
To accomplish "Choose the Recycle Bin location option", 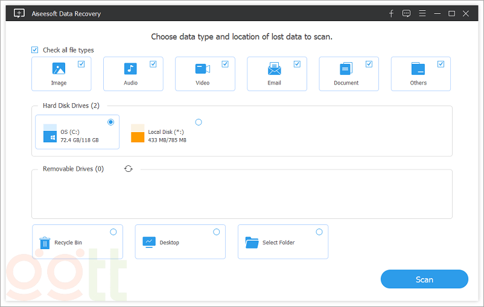I will point(113,232).
